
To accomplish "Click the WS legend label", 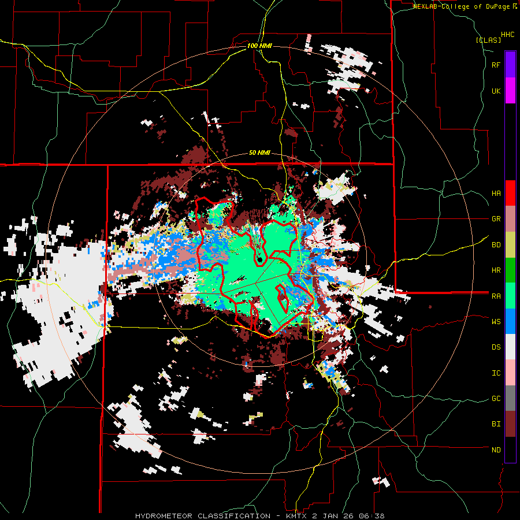I will point(496,322).
